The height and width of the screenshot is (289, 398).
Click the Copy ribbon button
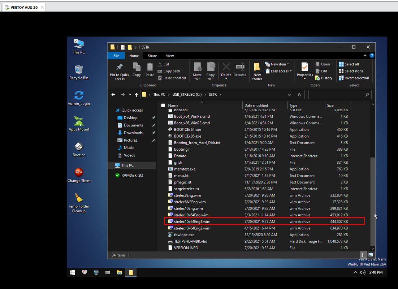click(137, 70)
